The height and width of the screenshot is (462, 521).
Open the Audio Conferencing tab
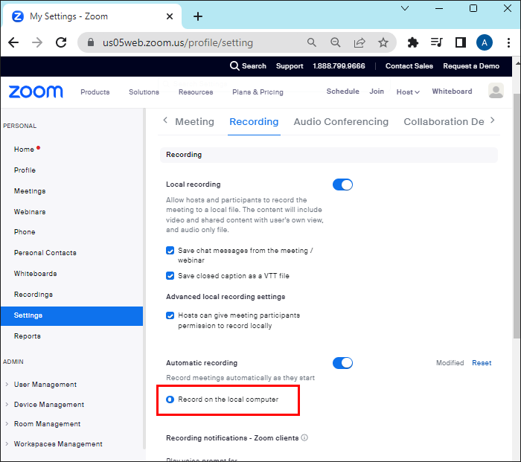coord(341,121)
